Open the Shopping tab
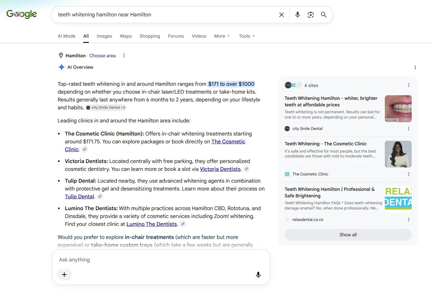The height and width of the screenshot is (289, 433). point(150,36)
